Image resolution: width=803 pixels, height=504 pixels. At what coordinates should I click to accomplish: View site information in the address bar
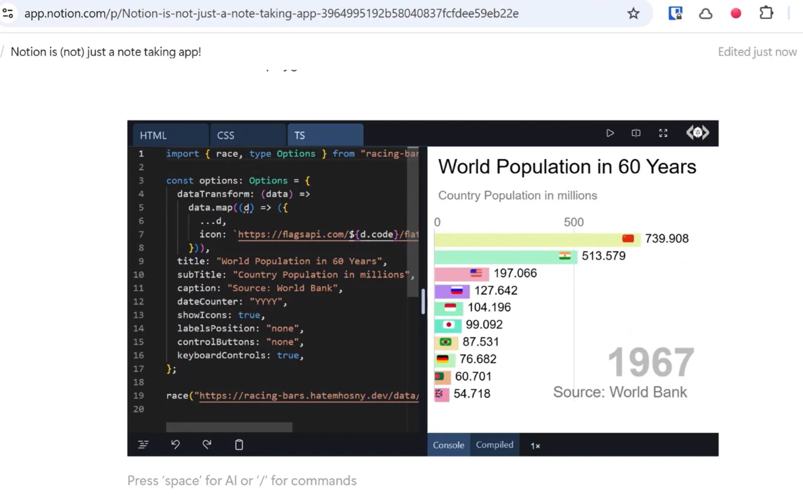click(8, 13)
